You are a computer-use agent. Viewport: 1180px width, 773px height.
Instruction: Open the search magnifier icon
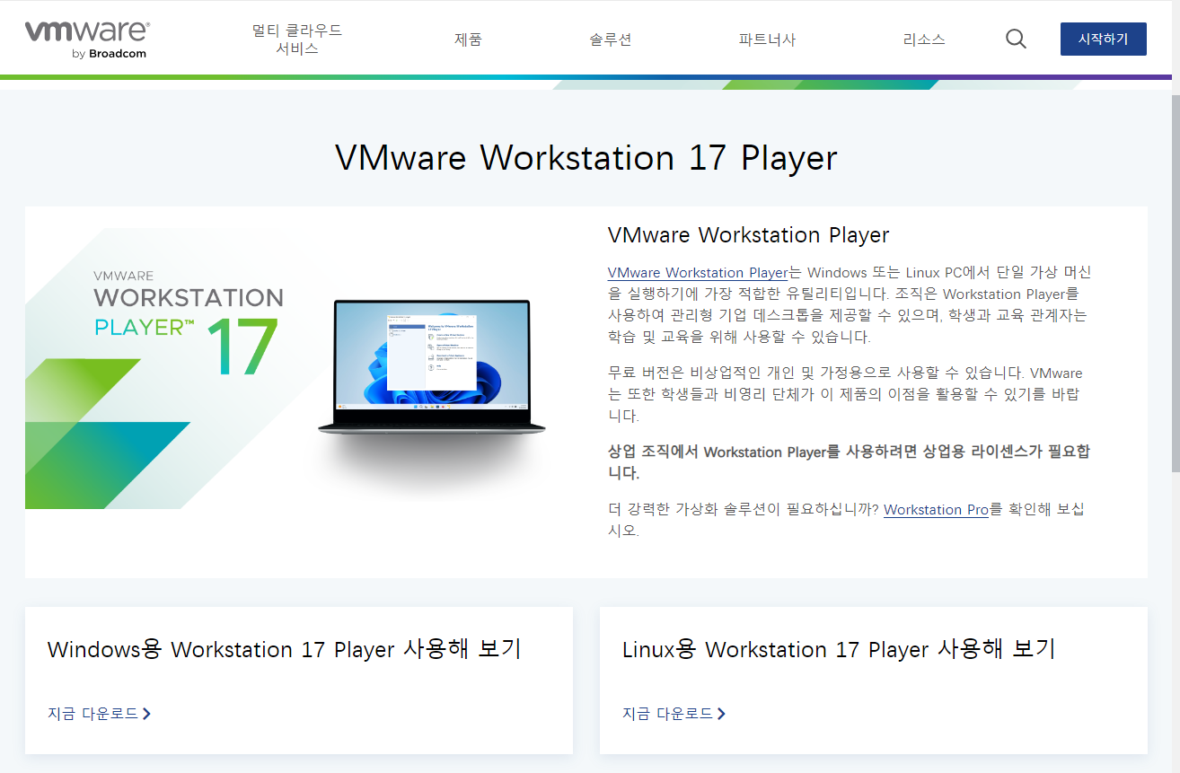tap(1016, 39)
